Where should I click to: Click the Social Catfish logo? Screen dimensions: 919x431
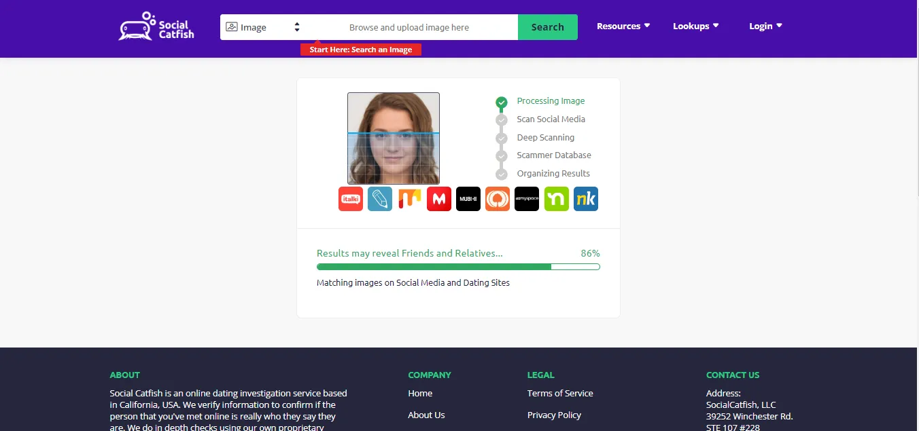tap(156, 26)
